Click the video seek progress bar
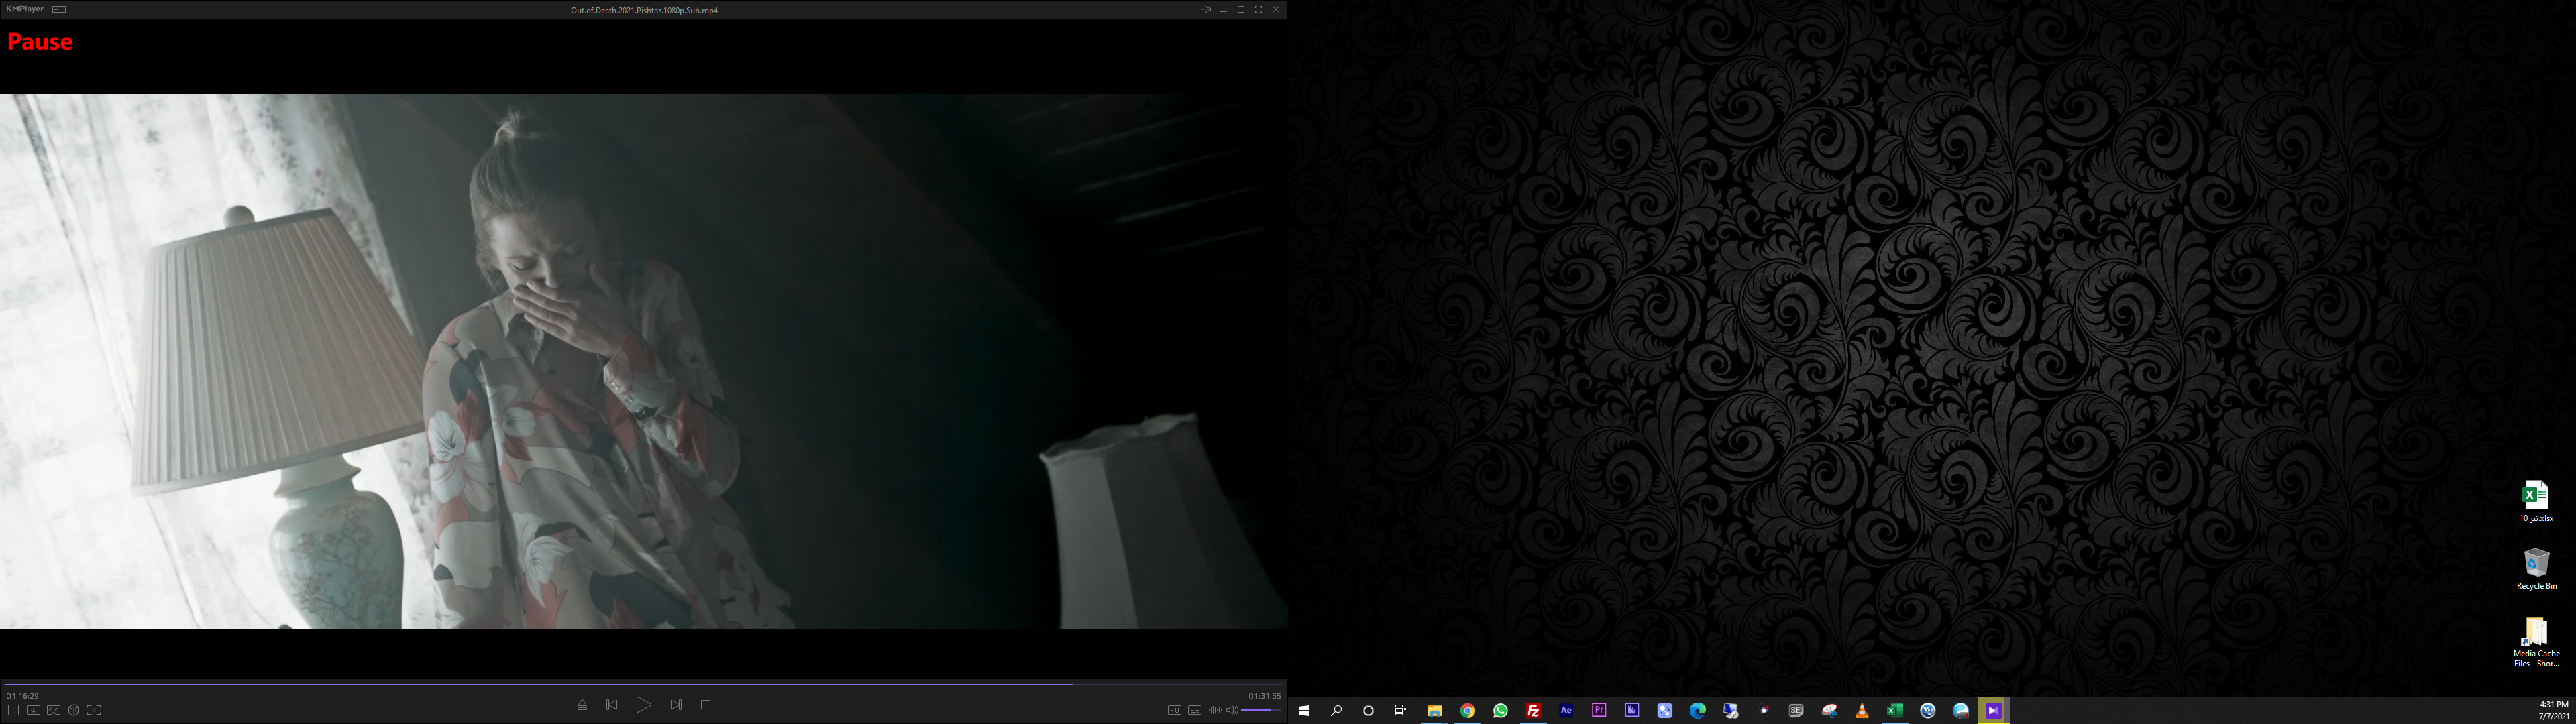 pos(640,684)
